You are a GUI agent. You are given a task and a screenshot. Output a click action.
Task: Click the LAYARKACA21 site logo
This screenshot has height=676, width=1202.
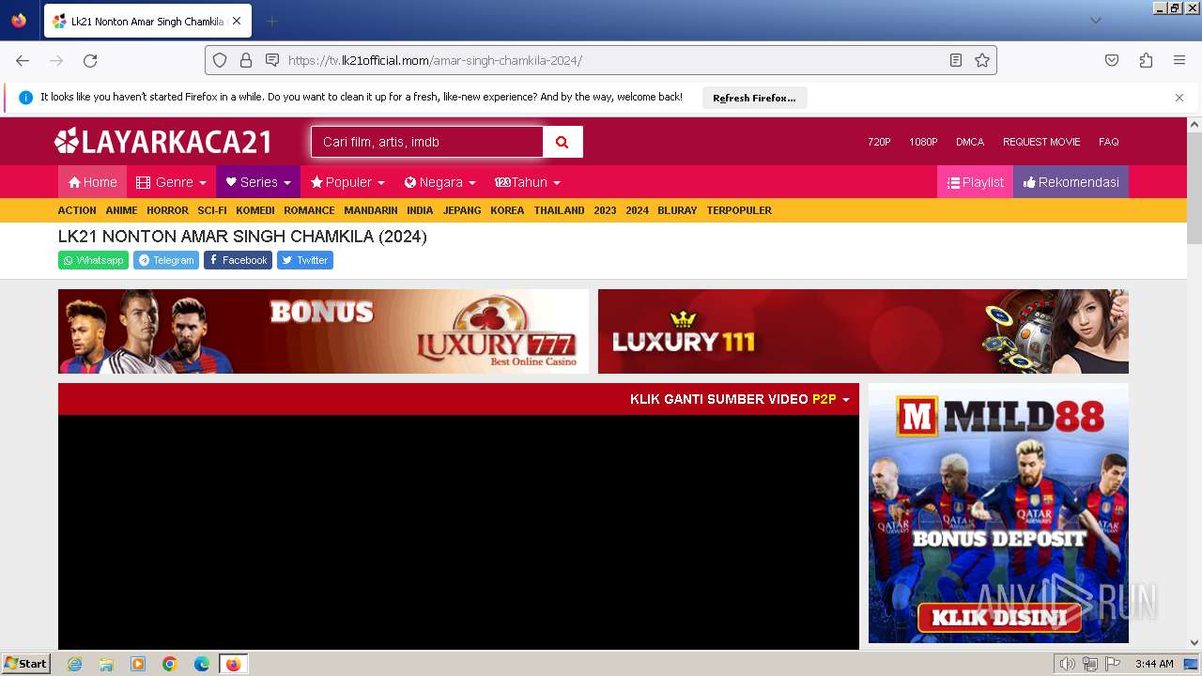tap(163, 142)
